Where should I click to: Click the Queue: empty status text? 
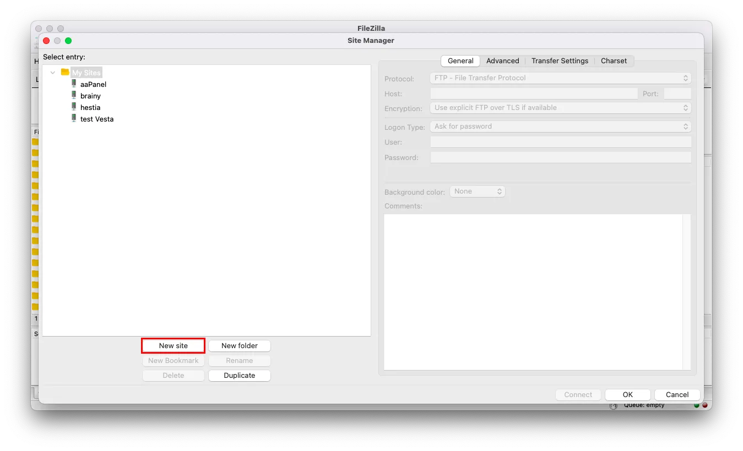point(644,405)
